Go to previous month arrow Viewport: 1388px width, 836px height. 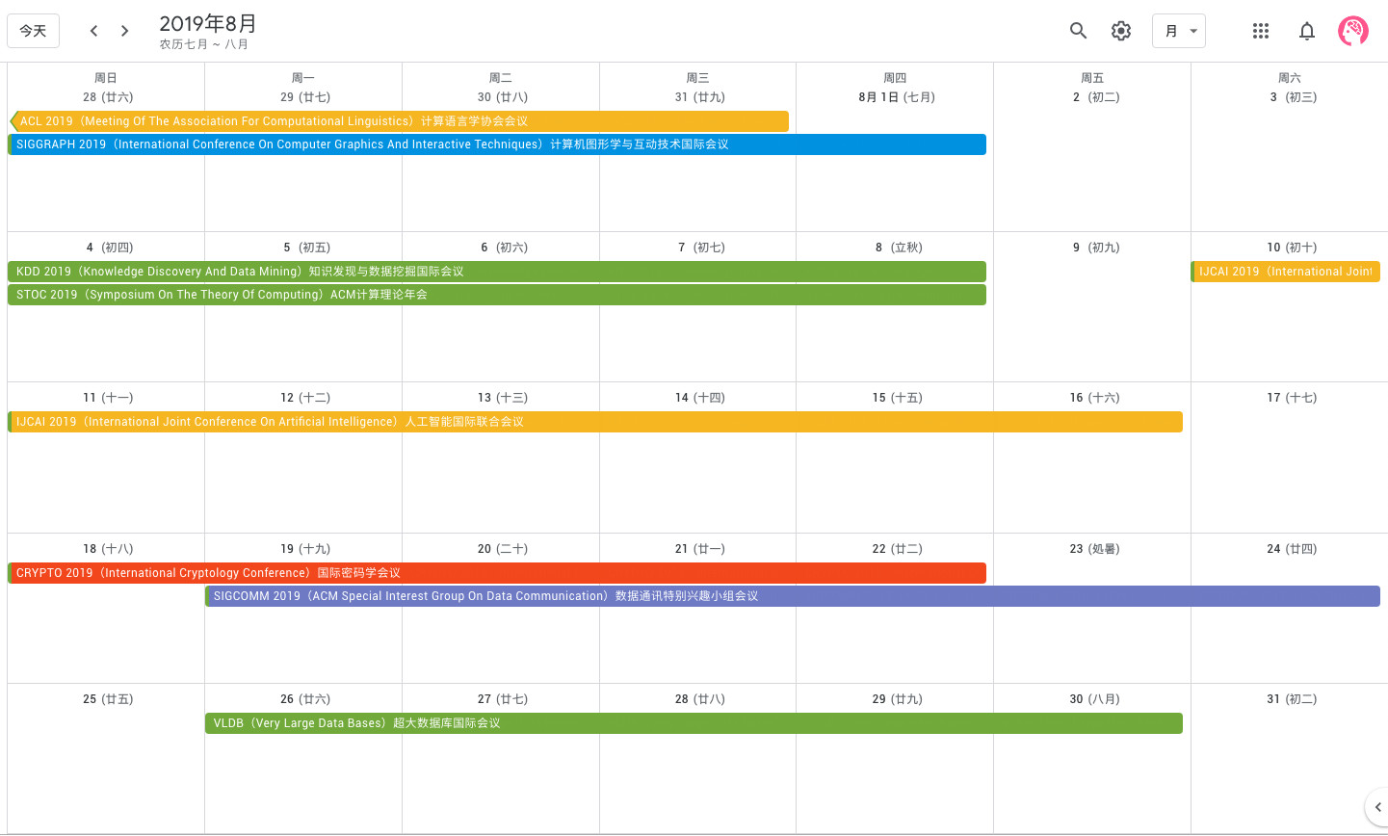point(93,31)
